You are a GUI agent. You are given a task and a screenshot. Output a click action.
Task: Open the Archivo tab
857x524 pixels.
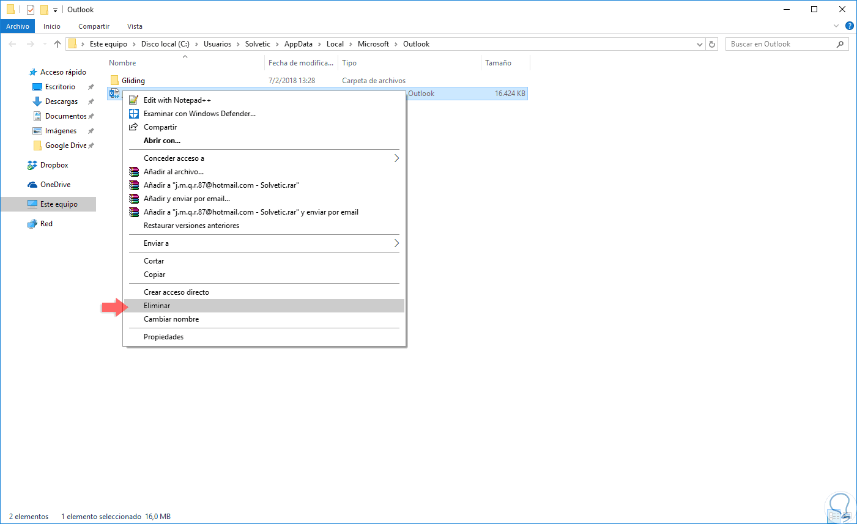pos(18,26)
